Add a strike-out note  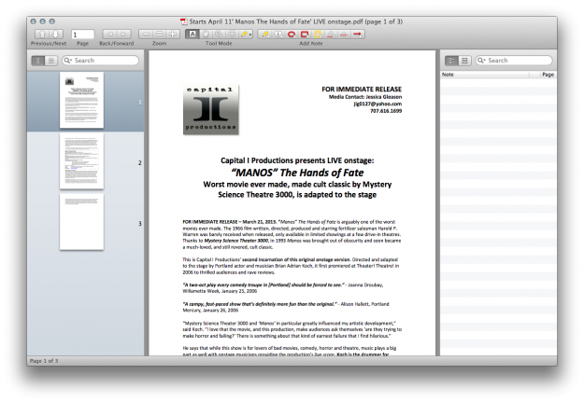click(x=344, y=35)
